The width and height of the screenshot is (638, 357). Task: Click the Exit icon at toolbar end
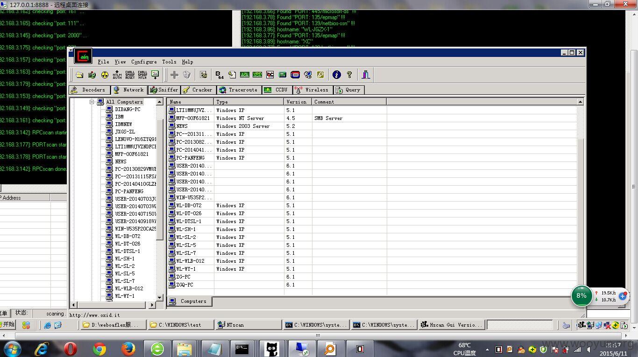(366, 75)
